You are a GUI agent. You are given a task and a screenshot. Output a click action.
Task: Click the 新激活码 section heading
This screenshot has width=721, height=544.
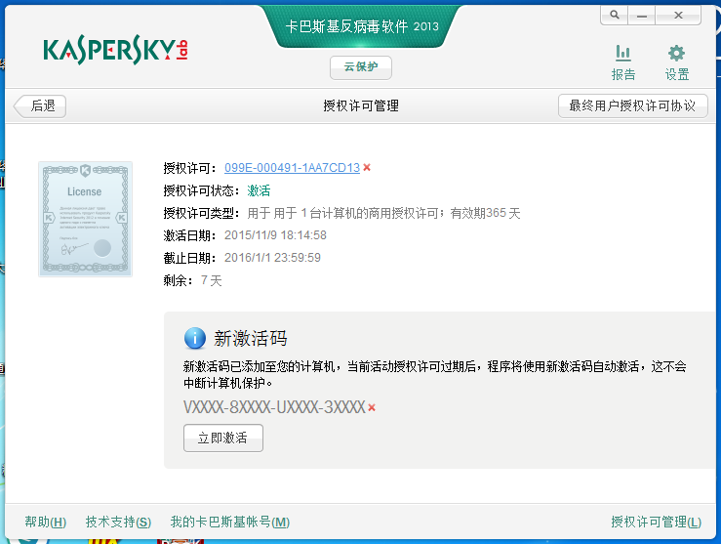pos(251,339)
